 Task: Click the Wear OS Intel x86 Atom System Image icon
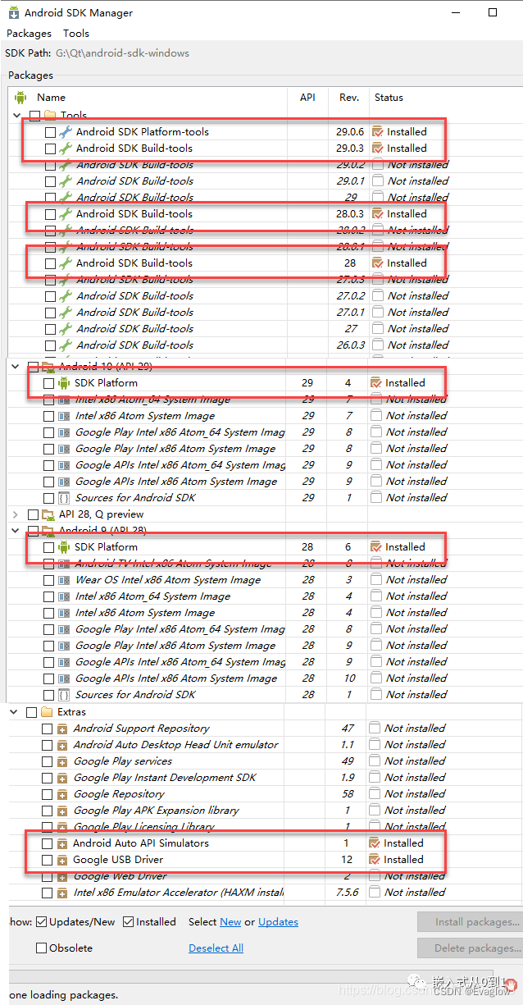[x=64, y=579]
